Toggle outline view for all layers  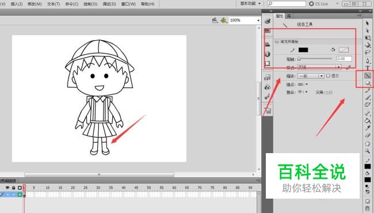(x=20, y=188)
